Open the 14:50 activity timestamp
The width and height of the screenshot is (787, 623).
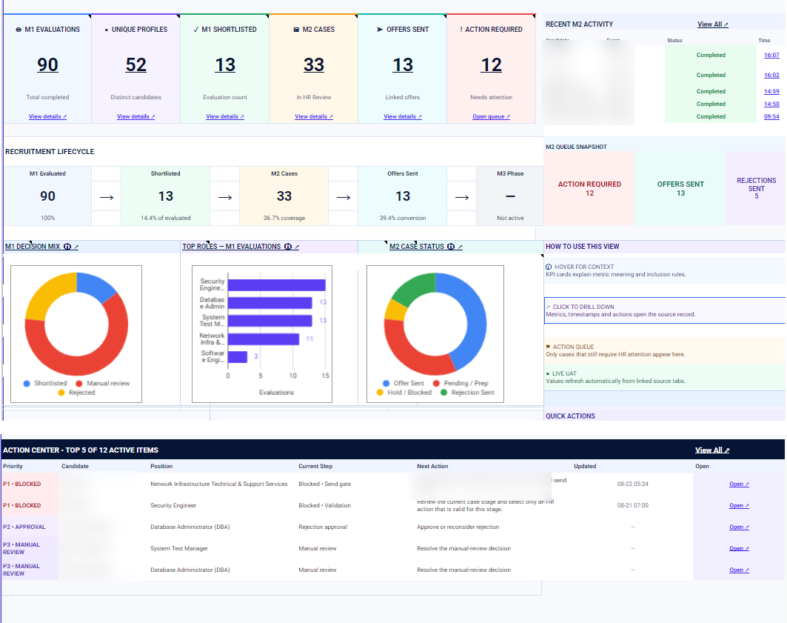[x=771, y=104]
